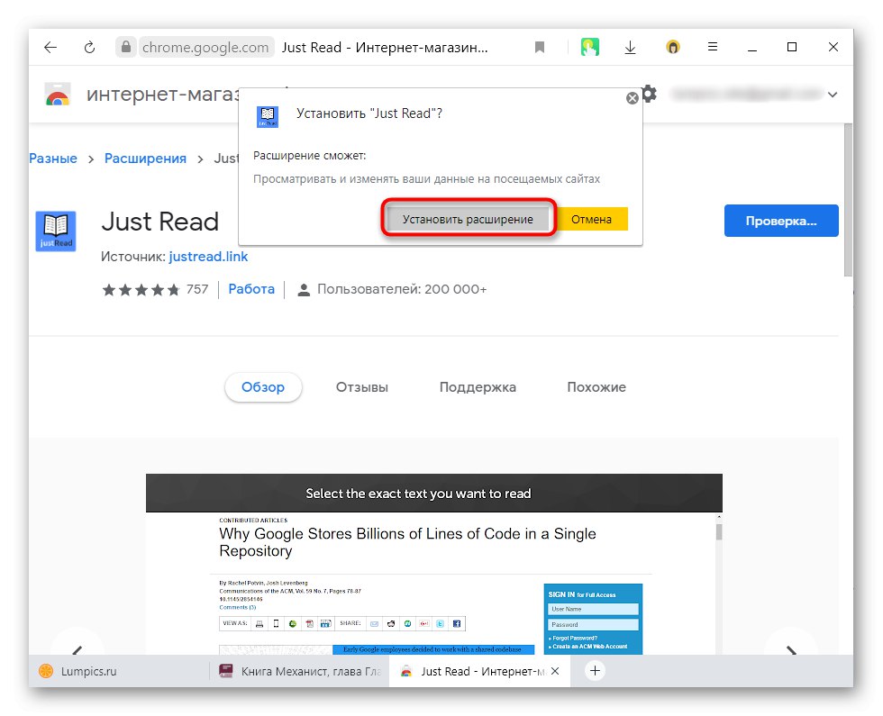Confirm with Установить расширение button
883x716 pixels.
point(468,219)
